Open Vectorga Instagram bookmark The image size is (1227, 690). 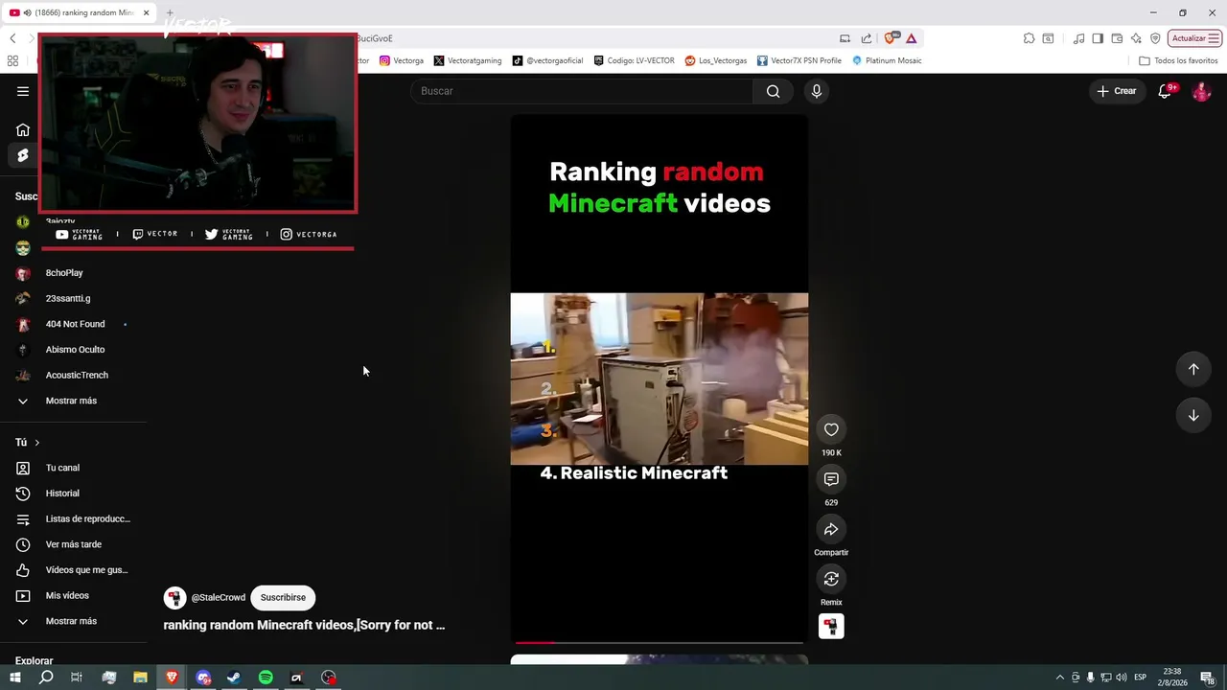tap(402, 60)
